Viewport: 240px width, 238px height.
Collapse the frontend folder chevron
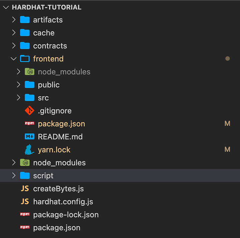(14, 59)
